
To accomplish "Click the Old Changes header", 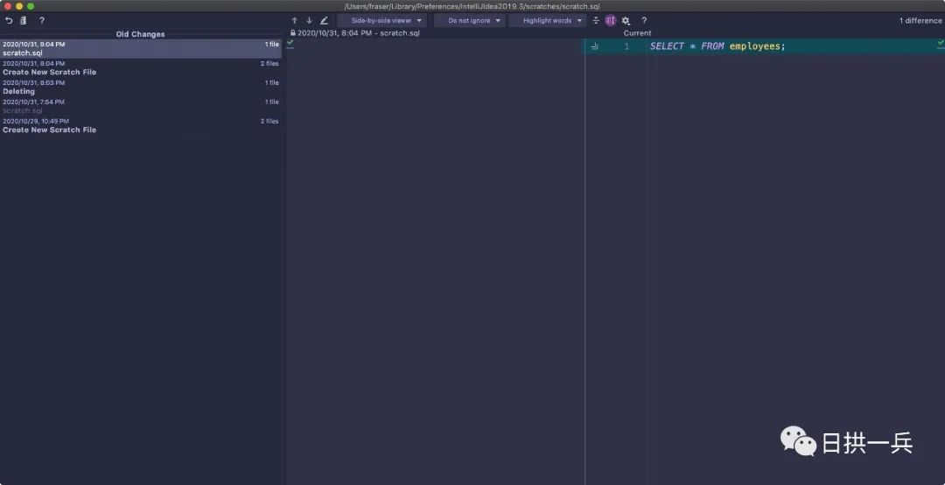I will (x=140, y=34).
